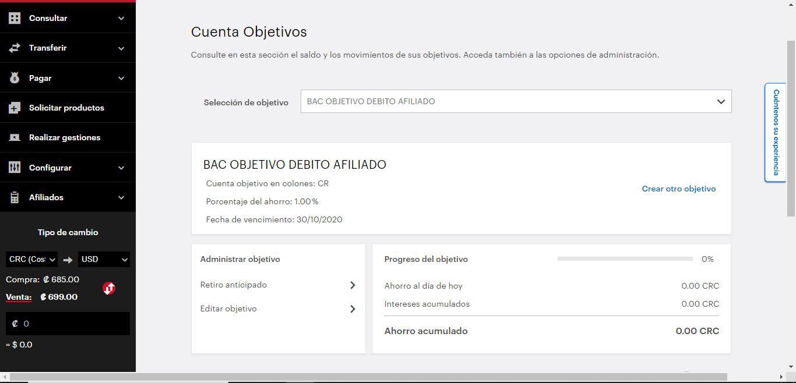
Task: Click the Cuenta Objetivos heading
Action: click(249, 31)
